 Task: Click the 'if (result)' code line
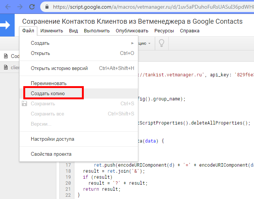tap(98, 177)
